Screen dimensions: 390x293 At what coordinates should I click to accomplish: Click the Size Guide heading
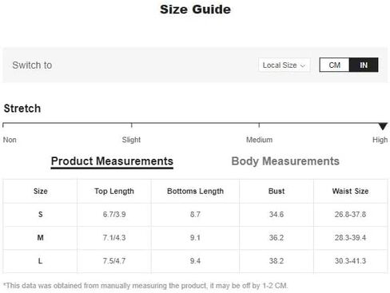tap(195, 10)
